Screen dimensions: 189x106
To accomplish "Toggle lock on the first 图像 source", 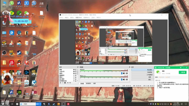I will pyautogui.click(x=76, y=70).
